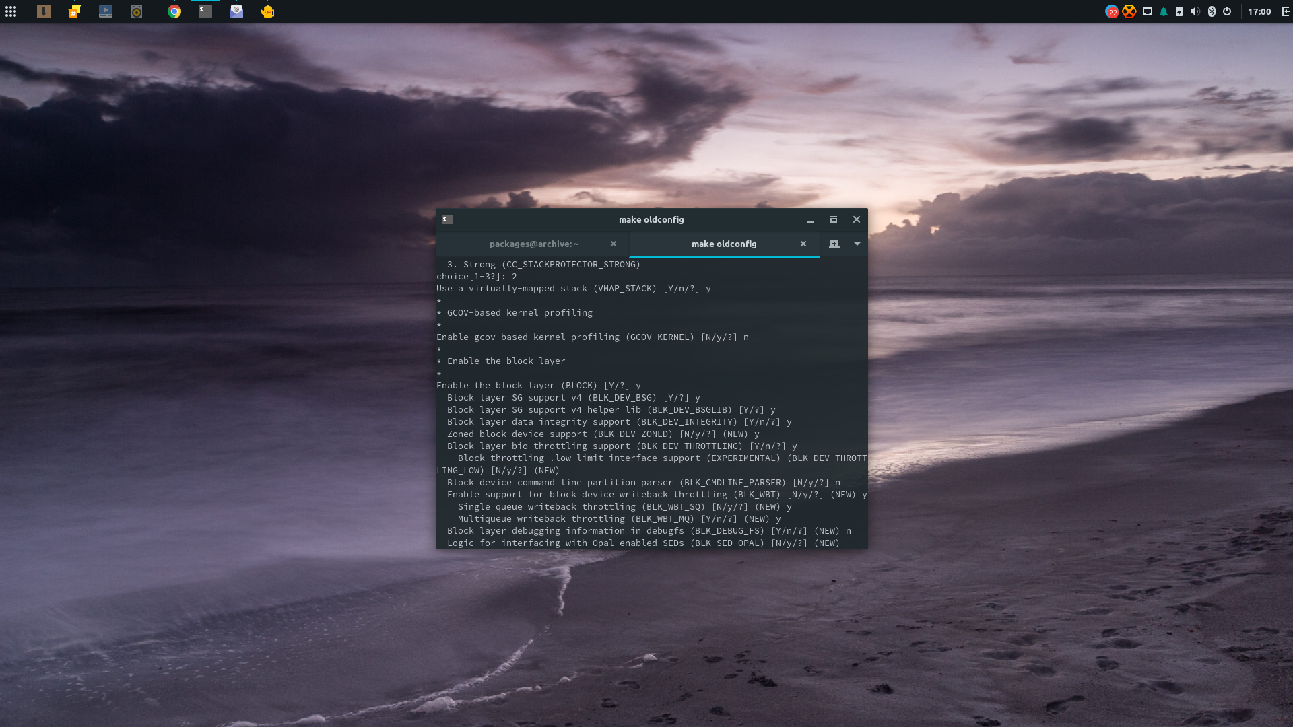Open the video player launcher
The height and width of the screenshot is (727, 1293).
(x=106, y=11)
